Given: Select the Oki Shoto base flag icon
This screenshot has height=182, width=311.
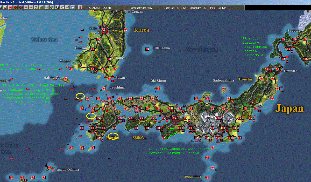Looking at the screenshot, I should coord(159,89).
